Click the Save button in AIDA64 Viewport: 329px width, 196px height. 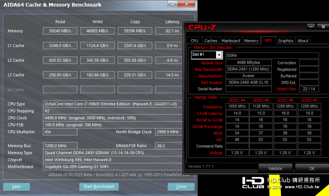click(16, 186)
